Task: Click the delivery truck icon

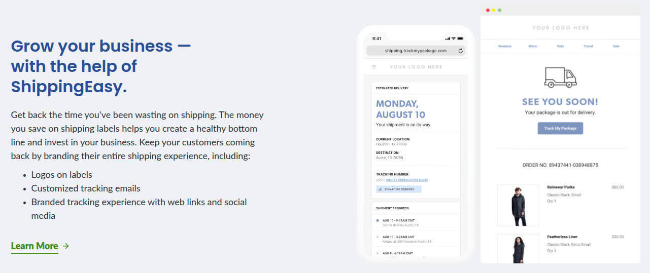Action: click(x=560, y=77)
